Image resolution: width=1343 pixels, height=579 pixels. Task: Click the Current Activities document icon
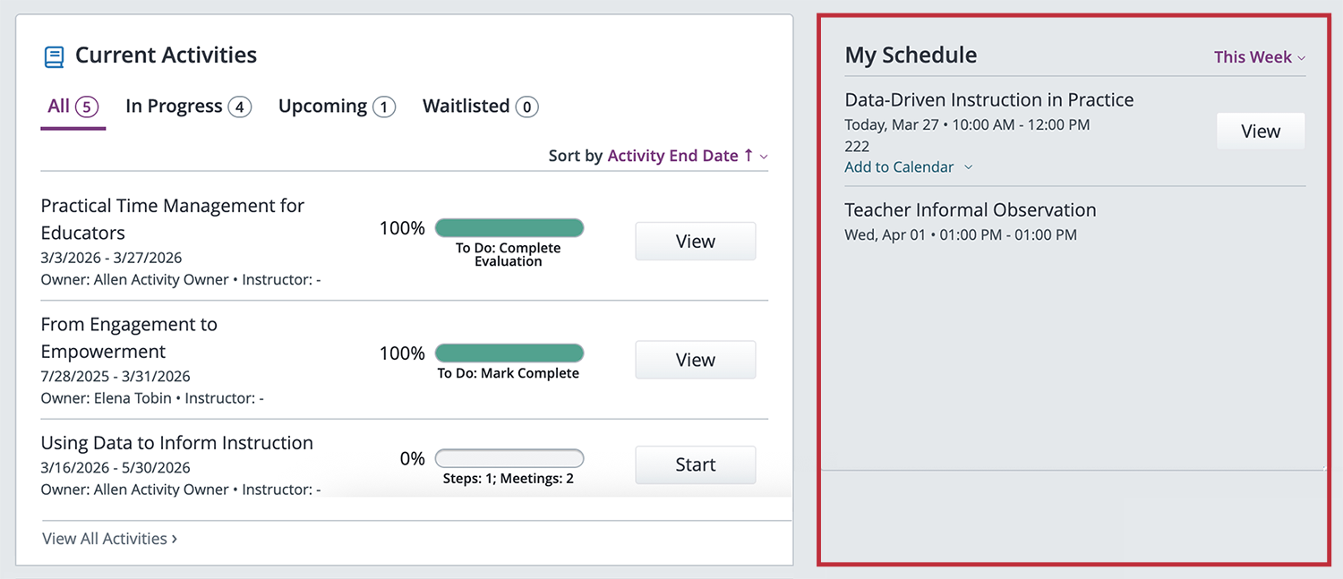pyautogui.click(x=53, y=55)
